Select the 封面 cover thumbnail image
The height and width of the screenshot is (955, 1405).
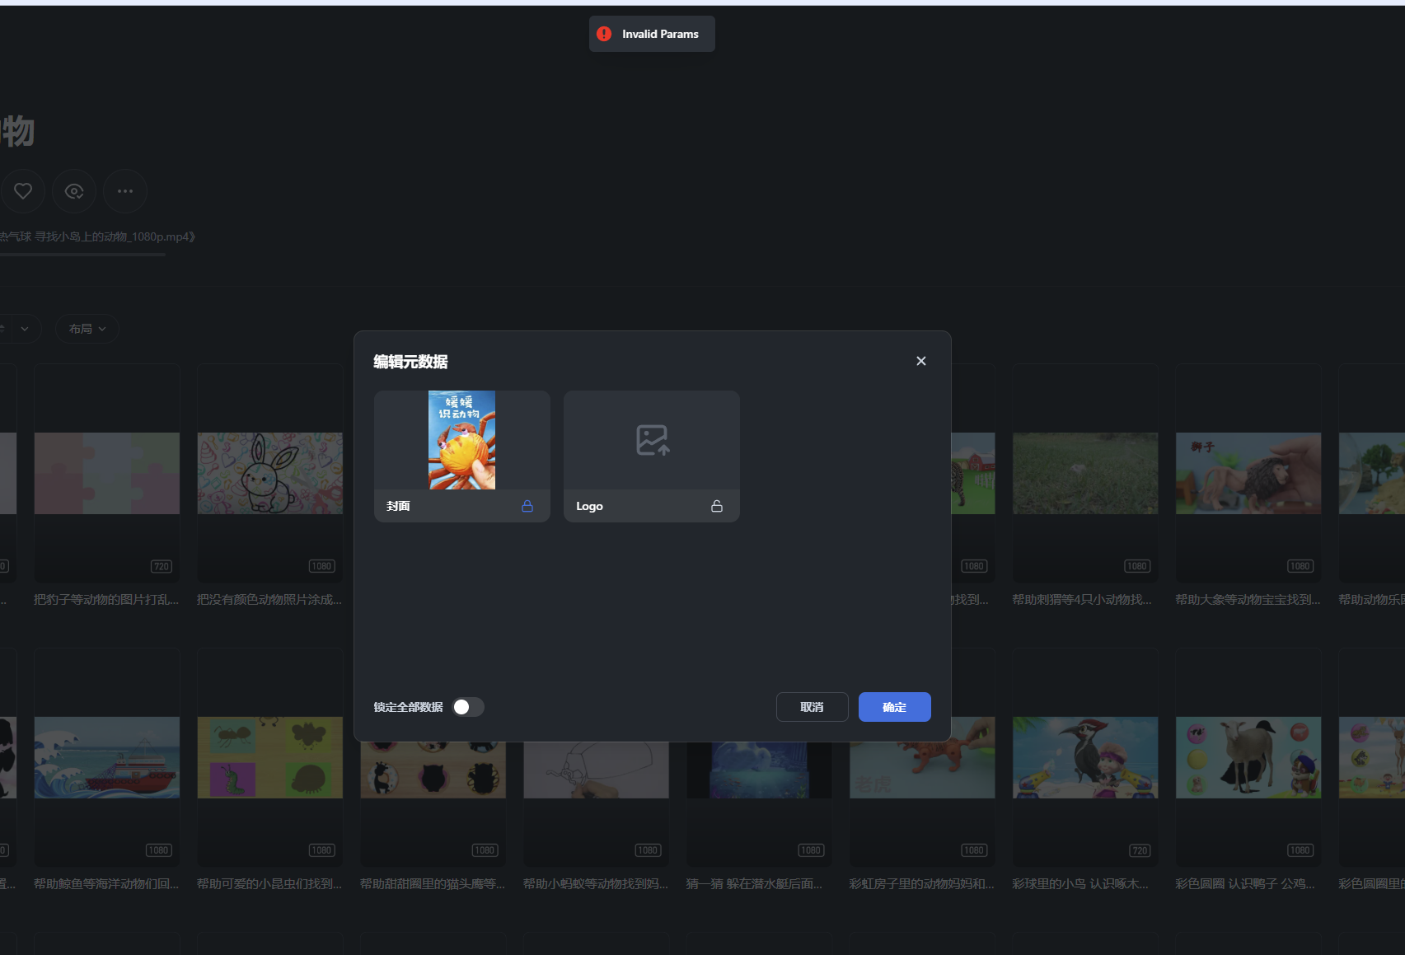click(x=461, y=440)
